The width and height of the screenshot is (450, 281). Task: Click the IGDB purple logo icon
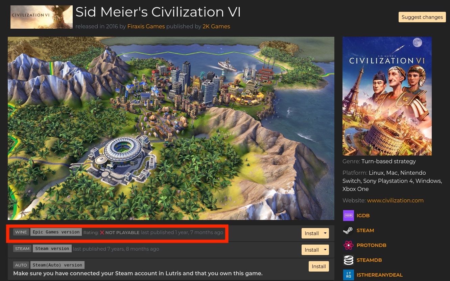(348, 216)
